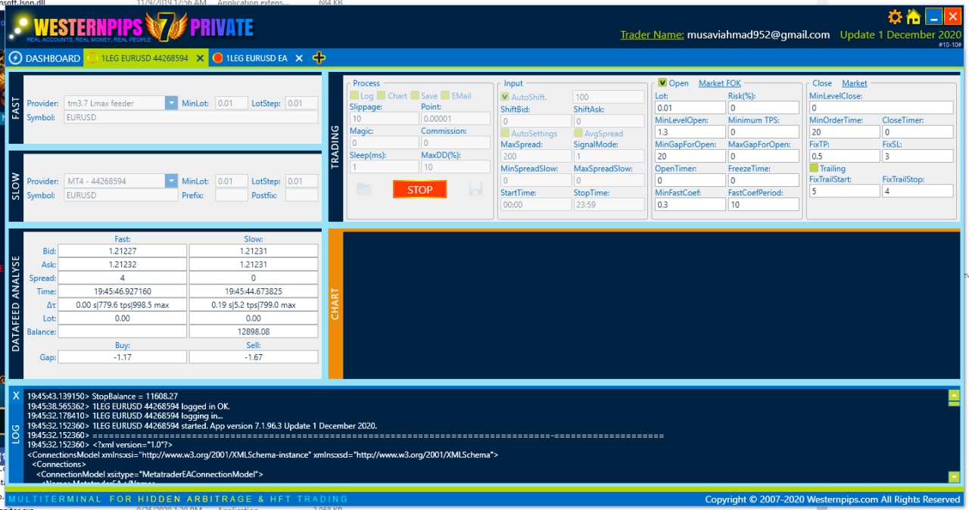
Task: Toggle the Open checkbox
Action: [662, 83]
